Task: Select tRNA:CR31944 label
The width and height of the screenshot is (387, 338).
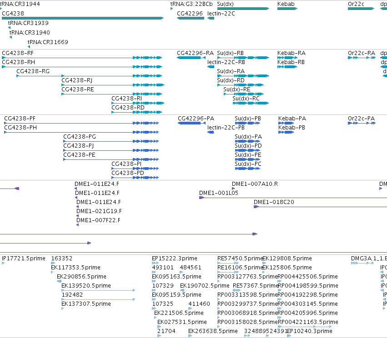Action: (20, 4)
